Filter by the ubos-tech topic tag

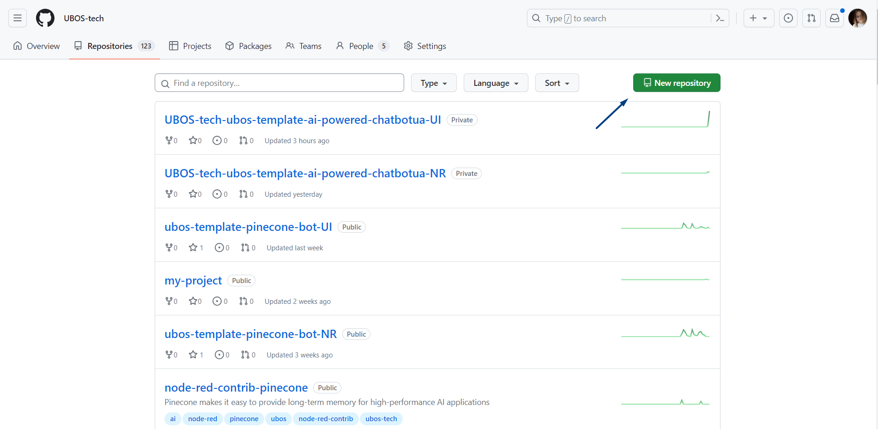coord(381,419)
